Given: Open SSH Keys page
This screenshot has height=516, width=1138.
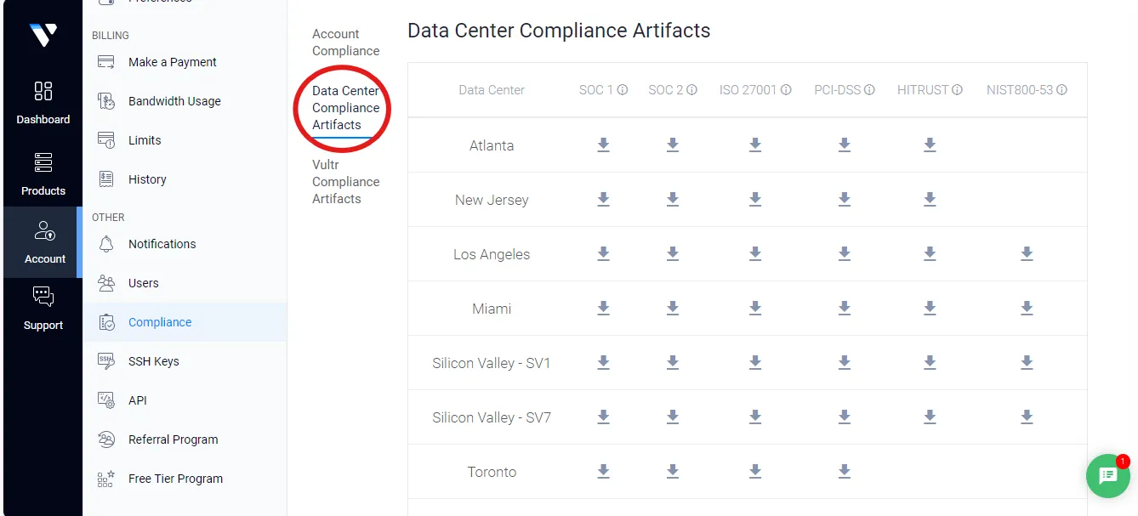Looking at the screenshot, I should 153,361.
